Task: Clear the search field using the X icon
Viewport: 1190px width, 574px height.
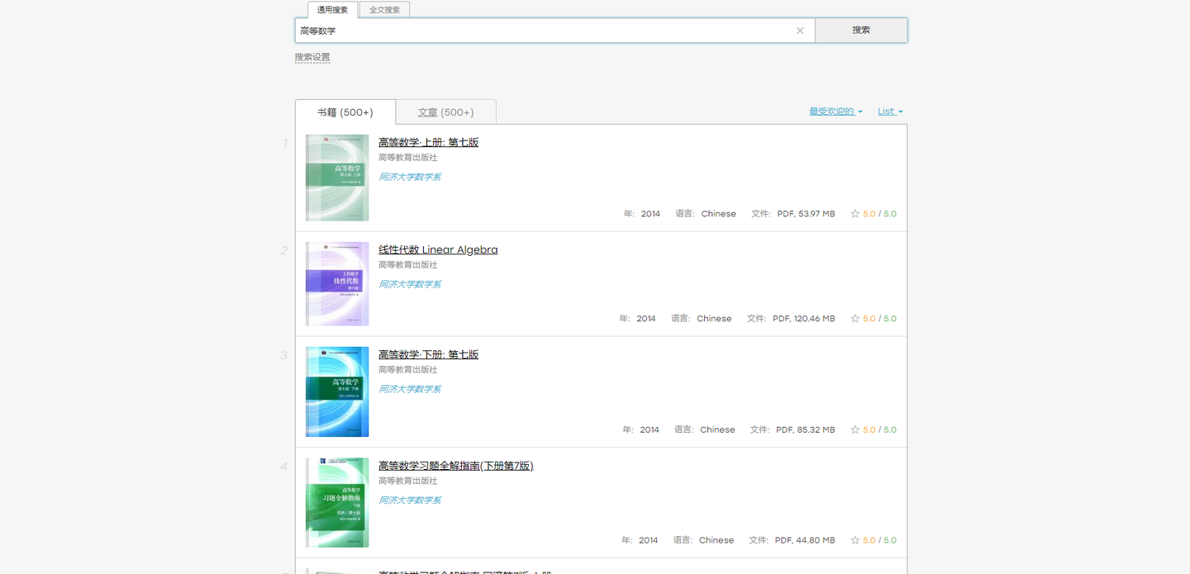Action: click(799, 30)
